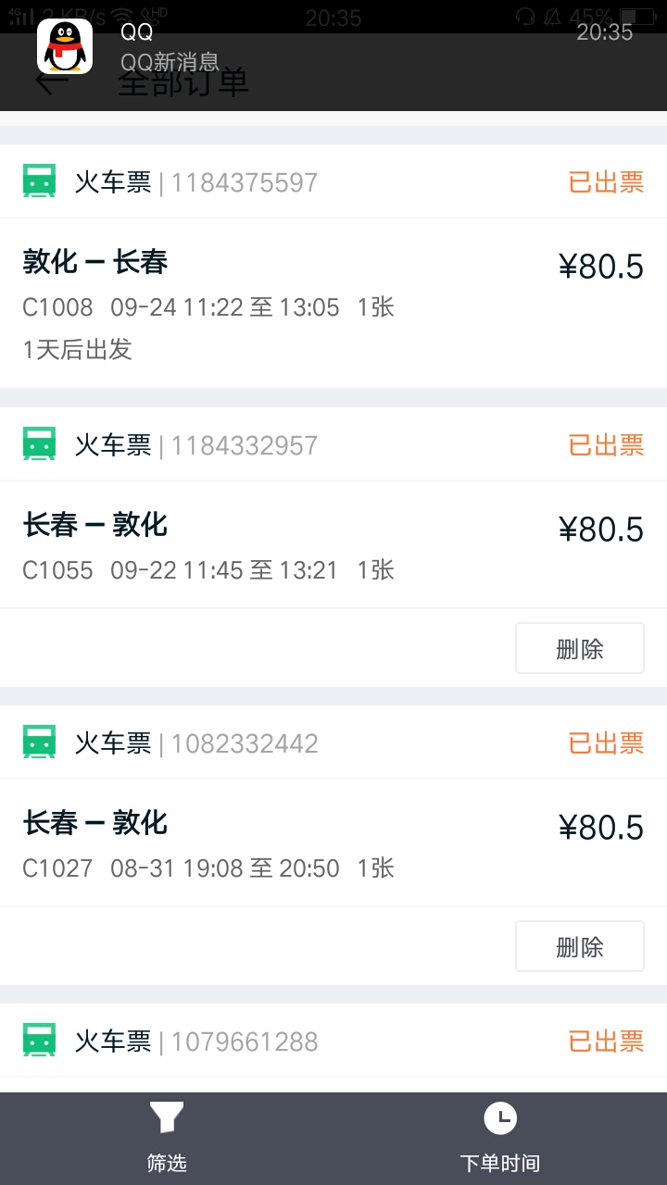Open the 筛选 filter tab label
The image size is (667, 1185).
[167, 1163]
